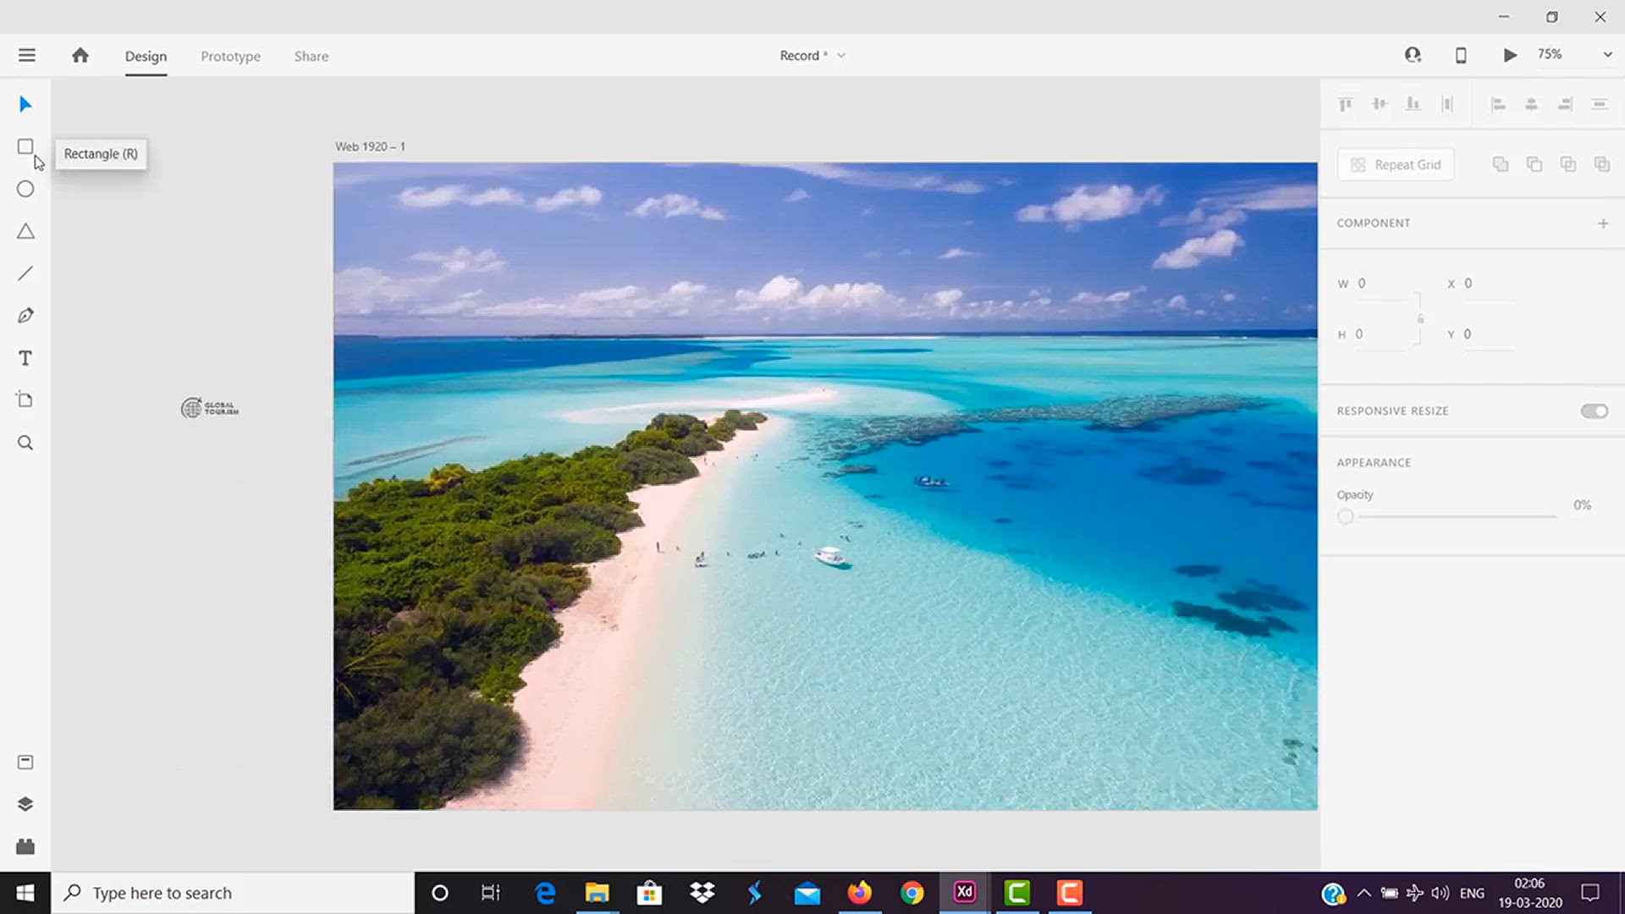Select the beach photo on the artboard
1625x914 pixels.
825,486
